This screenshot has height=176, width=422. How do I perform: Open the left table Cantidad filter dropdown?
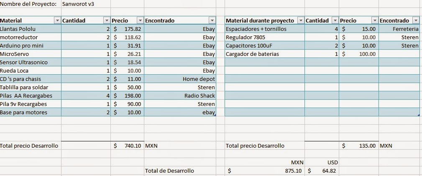click(106, 20)
